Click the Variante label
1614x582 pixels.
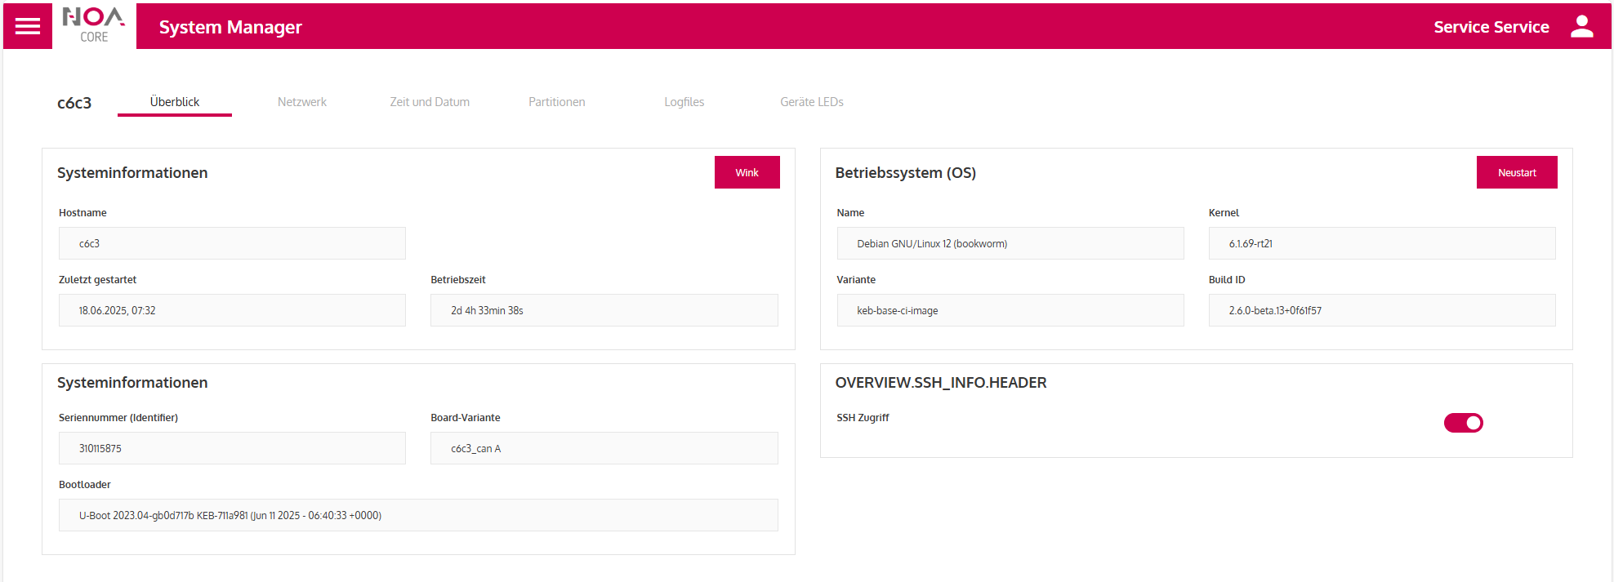coord(856,279)
